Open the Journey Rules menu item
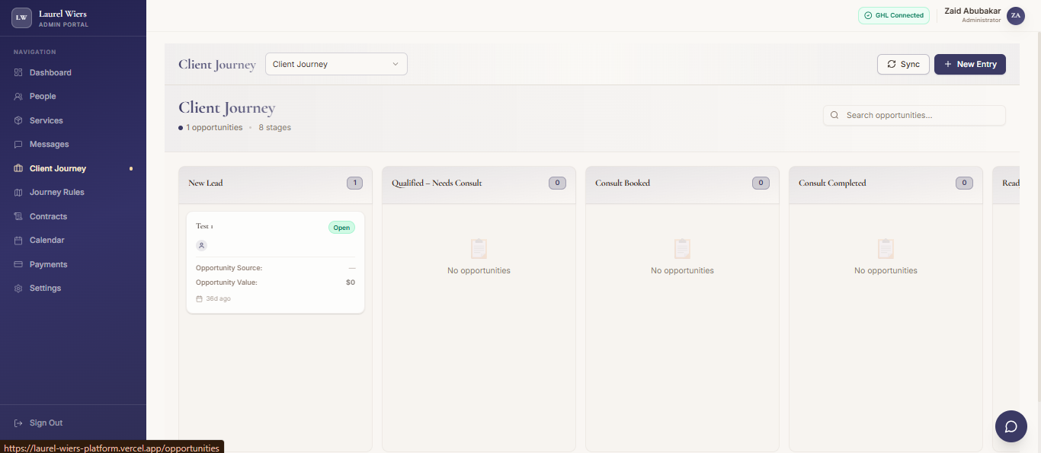 point(56,193)
